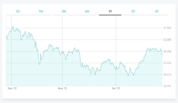Image resolution: width=178 pixels, height=103 pixels.
Task: Click the 26.080 price axis label
Action: pyautogui.click(x=167, y=40)
